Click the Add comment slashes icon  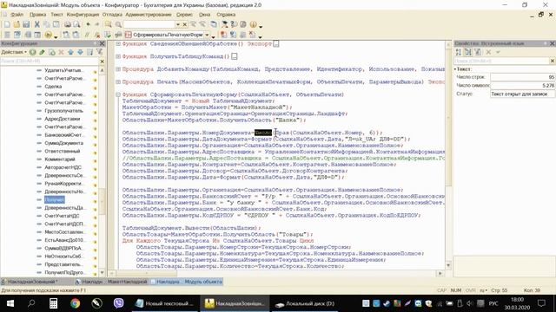(87, 35)
